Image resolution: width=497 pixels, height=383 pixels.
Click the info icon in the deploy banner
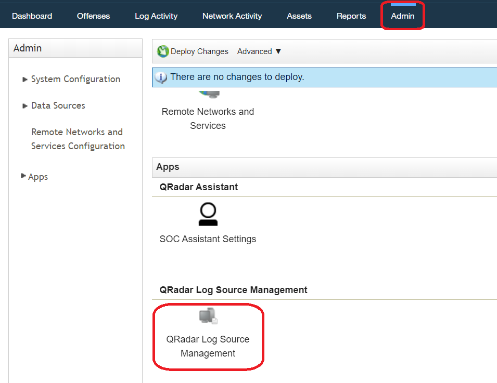161,77
